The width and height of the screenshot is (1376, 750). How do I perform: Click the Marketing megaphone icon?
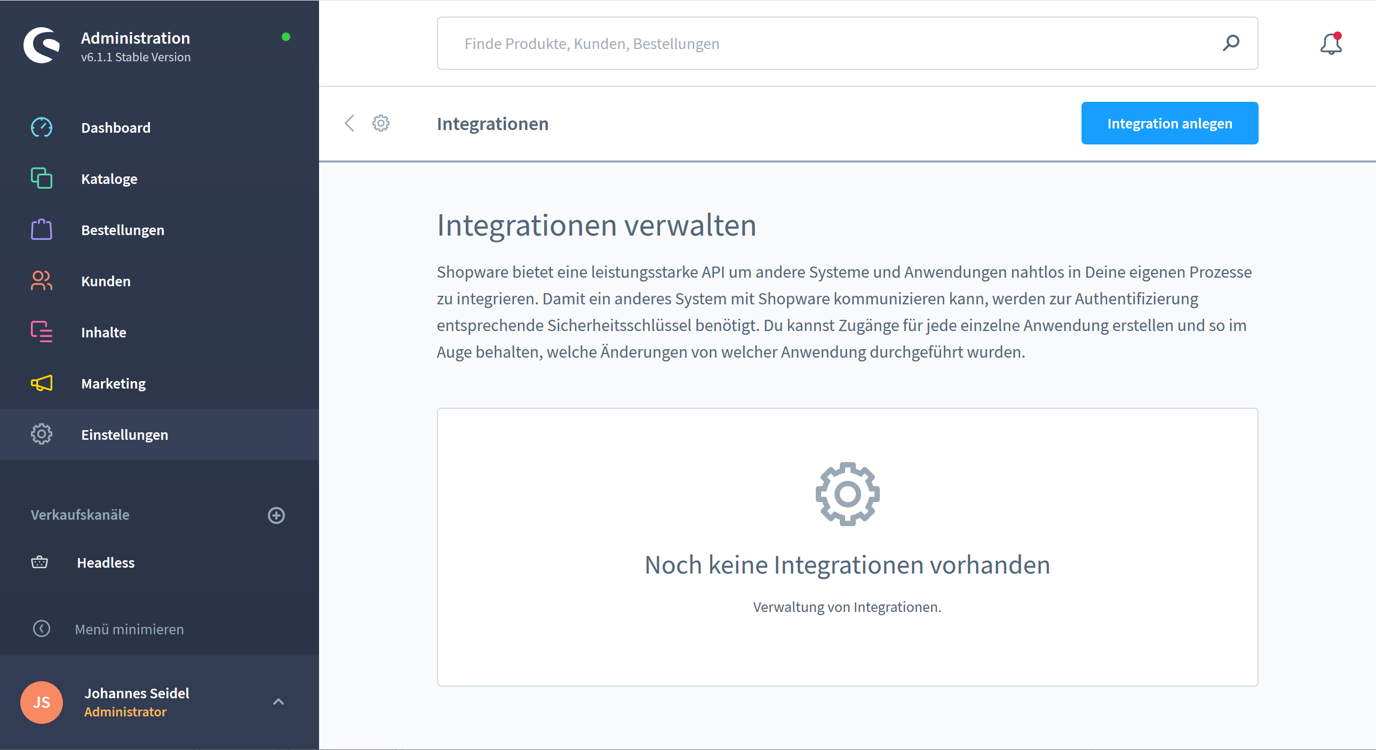click(x=41, y=383)
